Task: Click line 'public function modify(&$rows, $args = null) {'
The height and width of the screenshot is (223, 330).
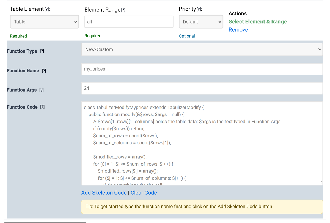Action: [x=136, y=114]
